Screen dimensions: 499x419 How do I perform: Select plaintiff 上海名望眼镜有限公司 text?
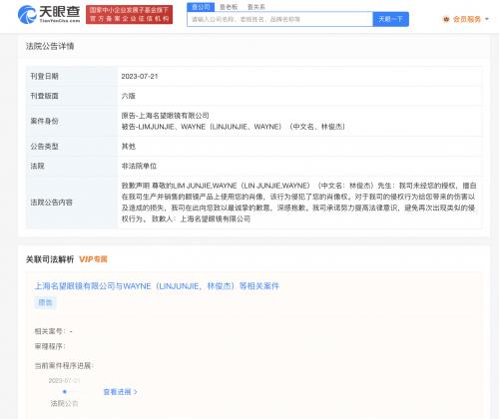pos(165,116)
